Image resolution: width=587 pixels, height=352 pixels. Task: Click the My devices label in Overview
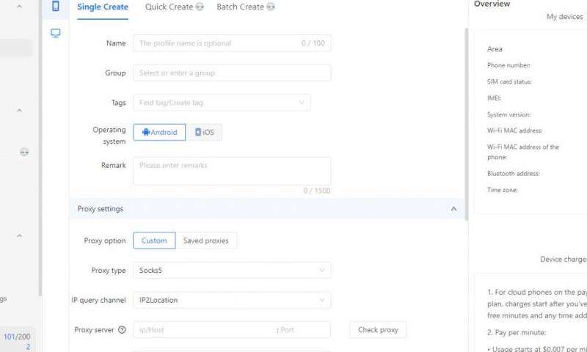(564, 17)
